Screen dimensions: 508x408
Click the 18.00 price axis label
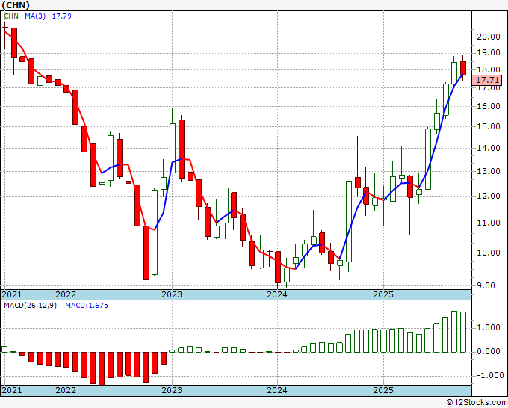click(489, 69)
